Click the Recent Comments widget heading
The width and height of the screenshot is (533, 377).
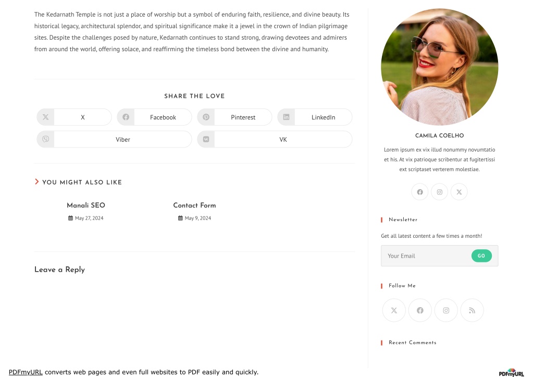[412, 342]
